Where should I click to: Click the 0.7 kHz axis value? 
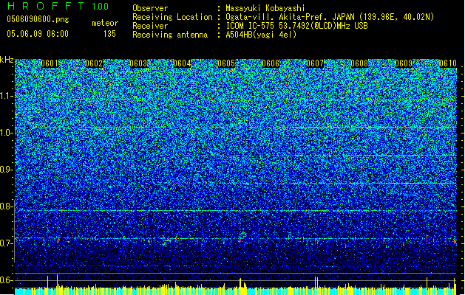tap(6, 243)
